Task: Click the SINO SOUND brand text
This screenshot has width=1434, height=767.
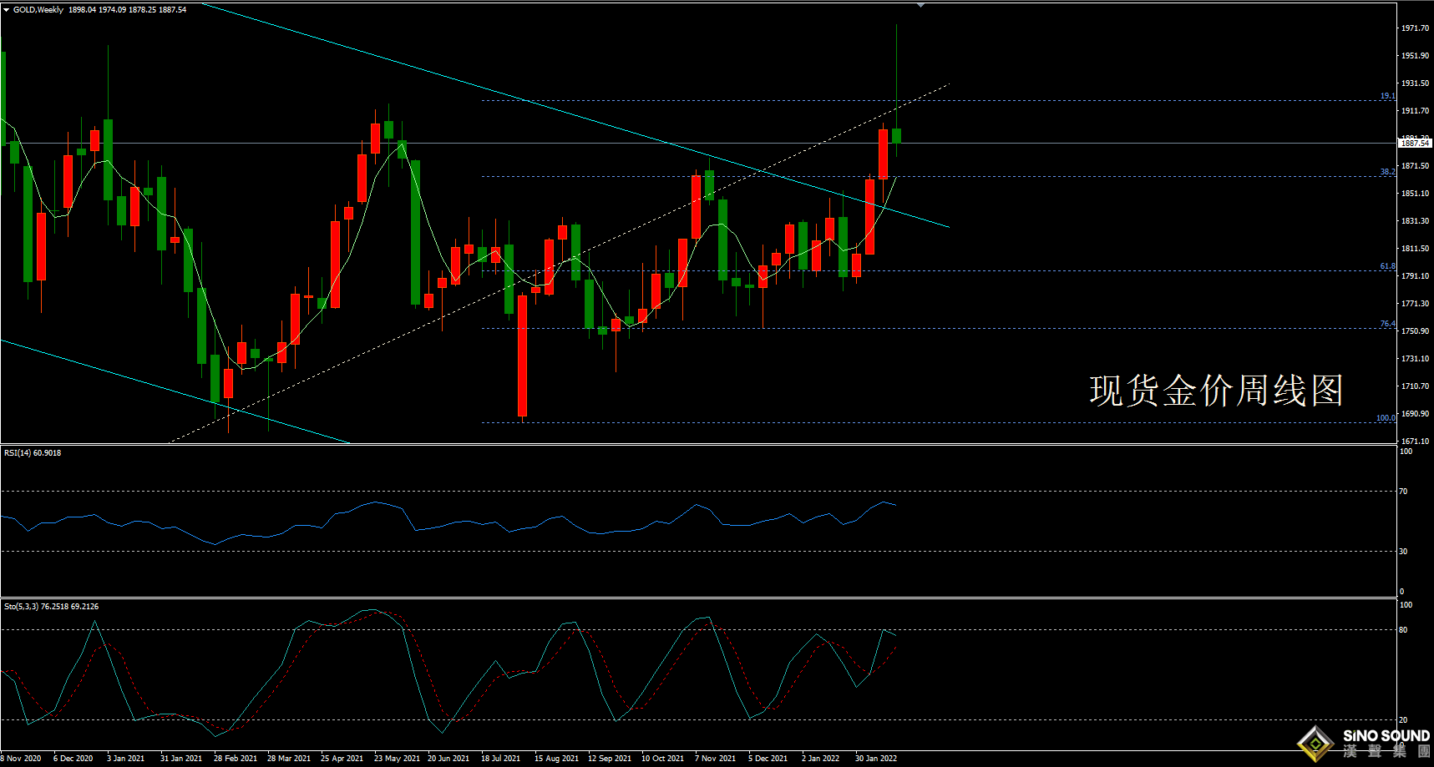Action: tap(1386, 736)
